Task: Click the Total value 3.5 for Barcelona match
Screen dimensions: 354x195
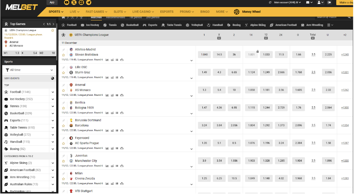Action: 313,125
